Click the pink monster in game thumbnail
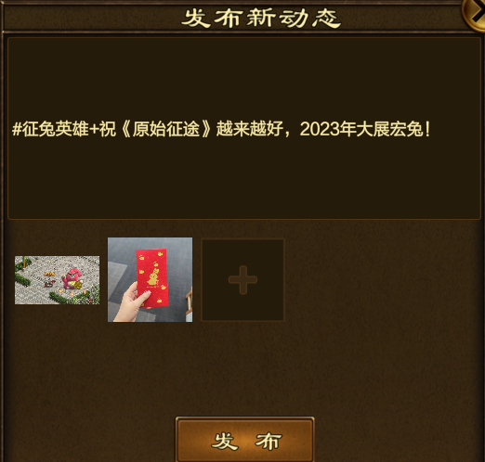 (x=72, y=279)
